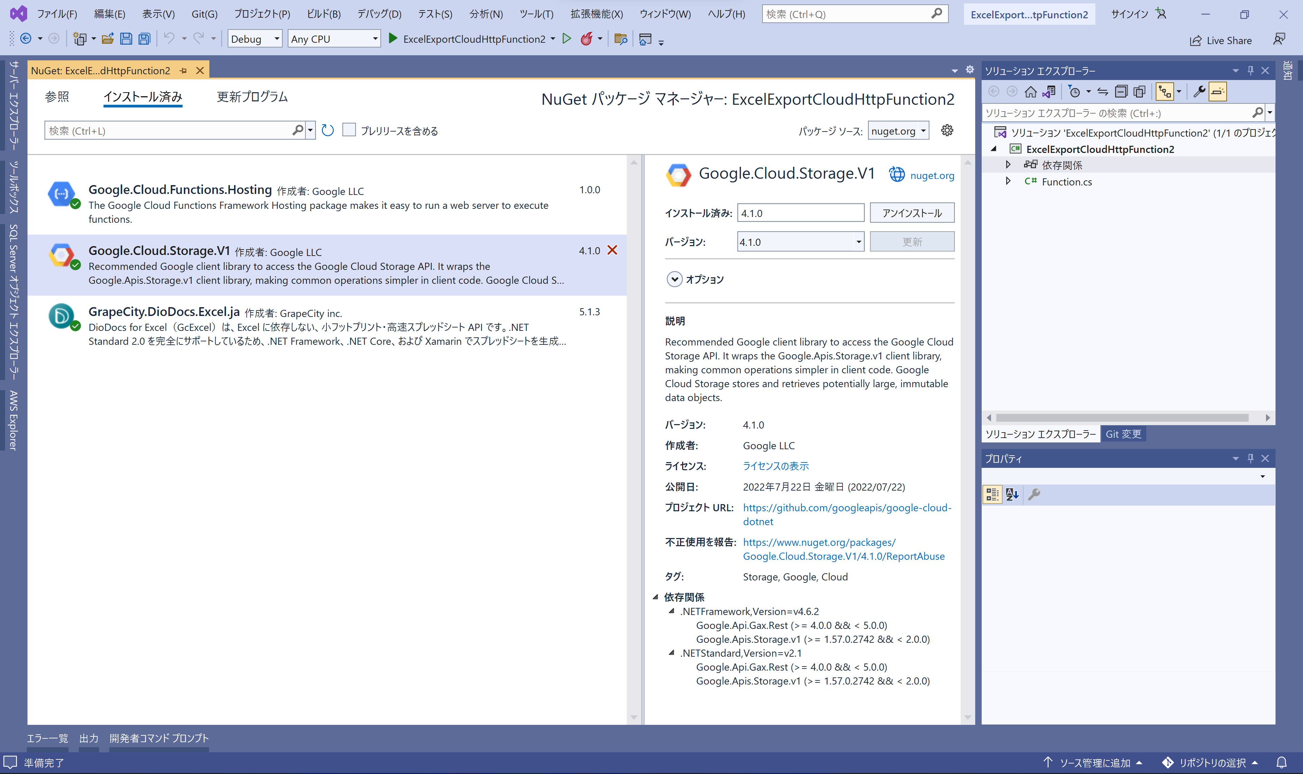Image resolution: width=1303 pixels, height=774 pixels.
Task: Click Categorized view icon in Properties
Action: 993,494
